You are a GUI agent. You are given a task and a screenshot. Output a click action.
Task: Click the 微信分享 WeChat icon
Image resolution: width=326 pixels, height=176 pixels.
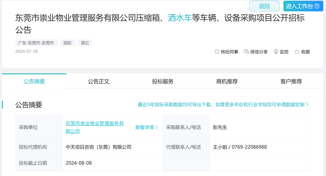click(x=246, y=52)
